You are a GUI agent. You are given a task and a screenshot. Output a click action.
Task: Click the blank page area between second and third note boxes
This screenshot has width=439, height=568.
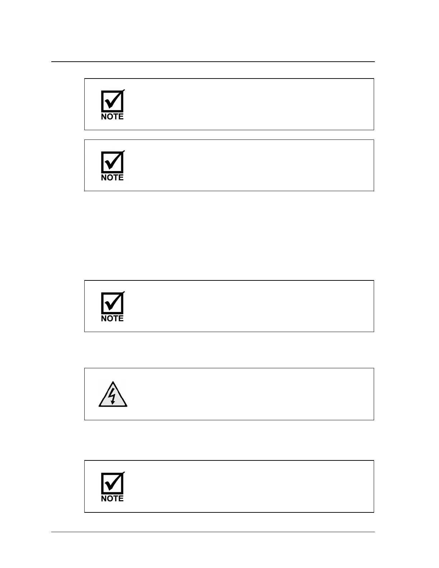coord(229,236)
